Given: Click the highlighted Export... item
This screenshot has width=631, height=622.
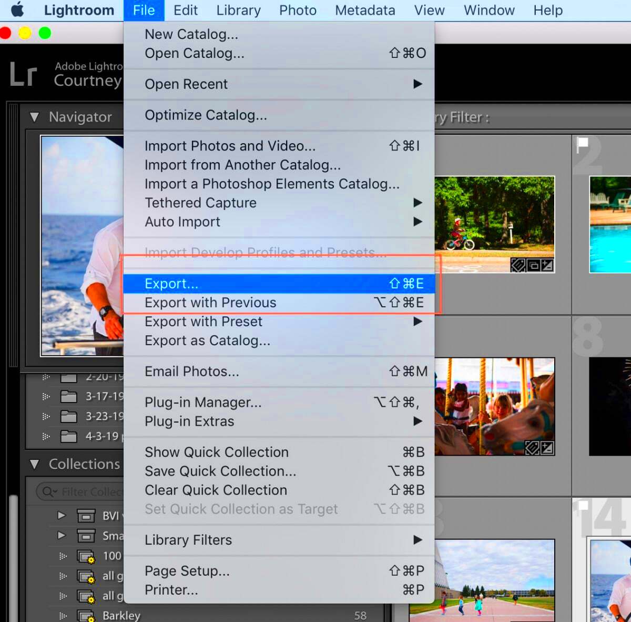Looking at the screenshot, I should (x=279, y=284).
